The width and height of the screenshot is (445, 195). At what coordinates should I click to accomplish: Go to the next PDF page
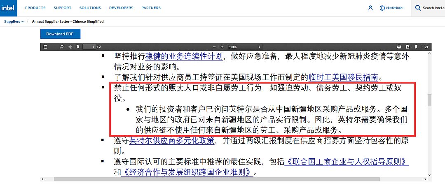pyautogui.click(x=78, y=47)
